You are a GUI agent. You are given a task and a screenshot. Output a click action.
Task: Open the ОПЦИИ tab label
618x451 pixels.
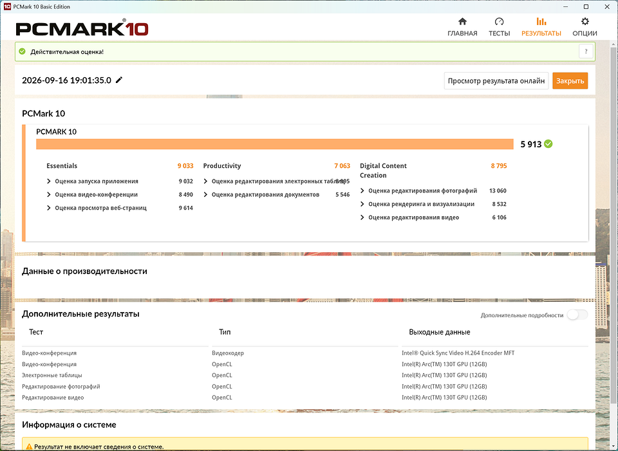(x=585, y=33)
